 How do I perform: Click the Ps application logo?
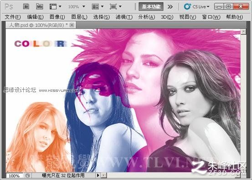click(x=9, y=7)
